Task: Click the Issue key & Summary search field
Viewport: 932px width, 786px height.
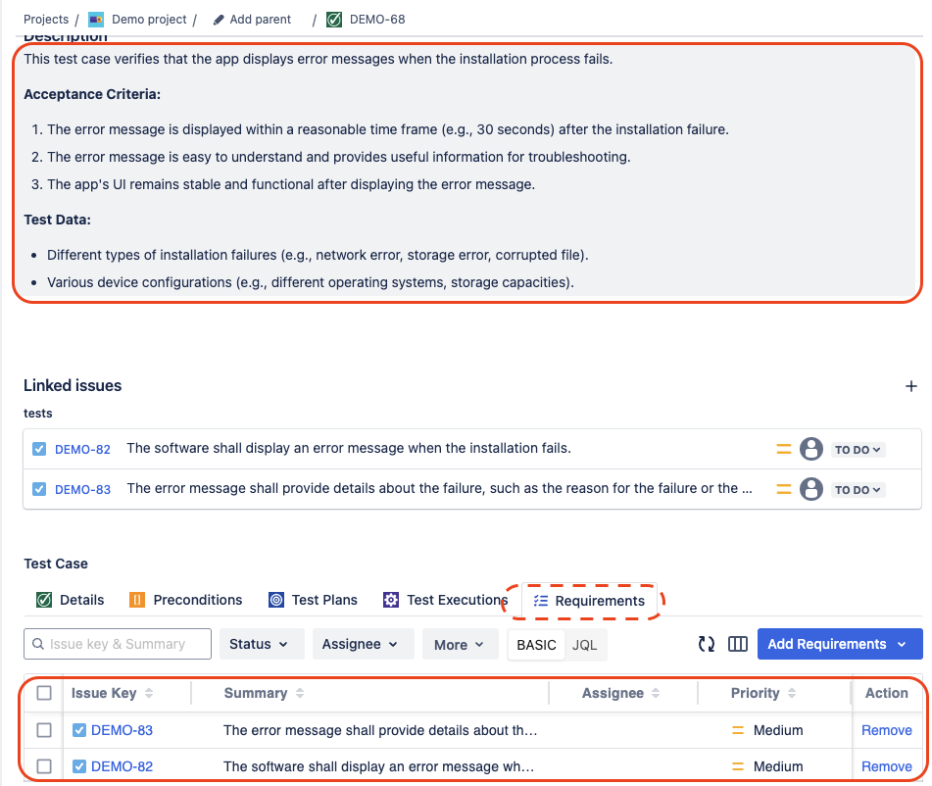Action: (x=118, y=644)
